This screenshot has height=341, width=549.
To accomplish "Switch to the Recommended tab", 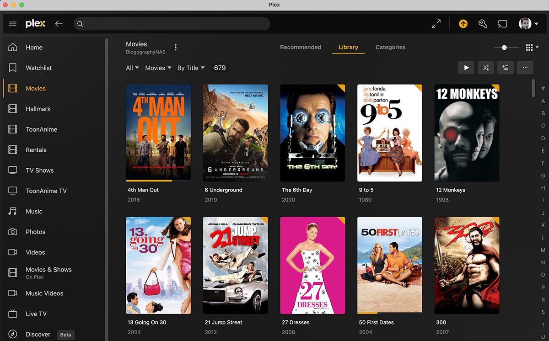I will coord(301,47).
